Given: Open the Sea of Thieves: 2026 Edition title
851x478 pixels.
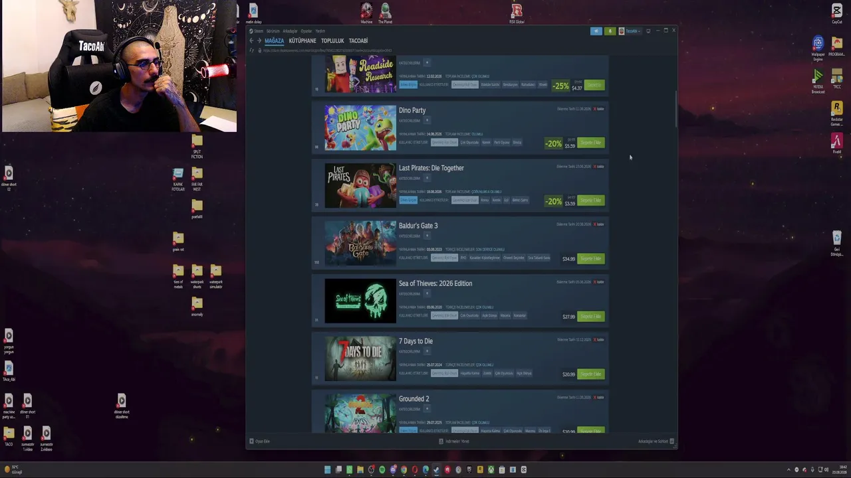Looking at the screenshot, I should pyautogui.click(x=435, y=283).
